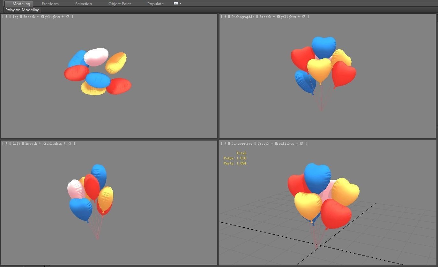438x267 pixels.
Task: Open the Top viewport plus menu
Action: pos(6,17)
